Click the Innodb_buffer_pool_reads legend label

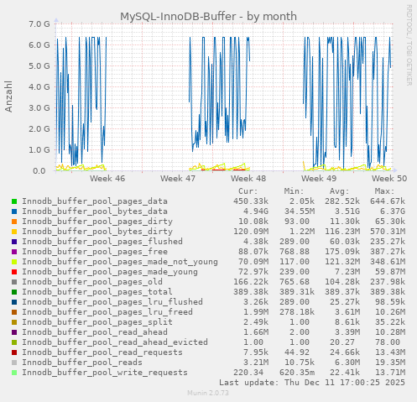click(82, 363)
